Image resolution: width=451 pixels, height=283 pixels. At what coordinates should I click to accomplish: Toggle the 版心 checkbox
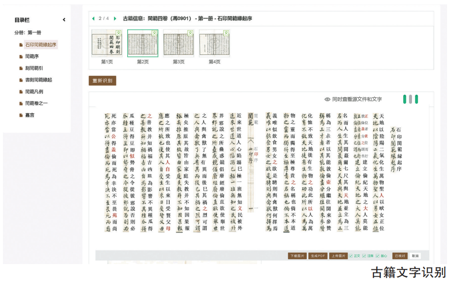[377, 256]
